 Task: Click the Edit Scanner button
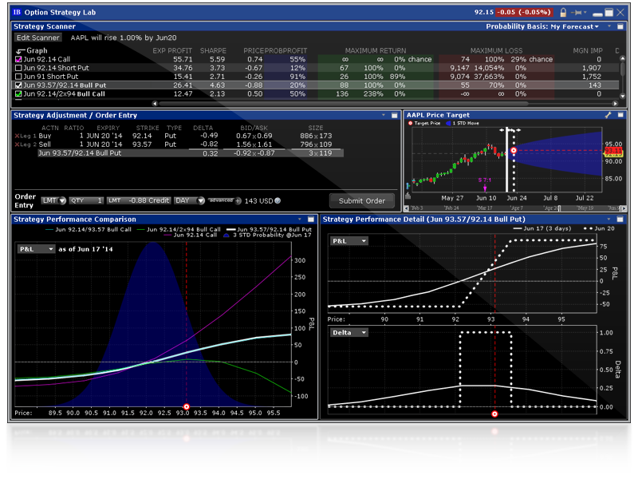pyautogui.click(x=37, y=38)
